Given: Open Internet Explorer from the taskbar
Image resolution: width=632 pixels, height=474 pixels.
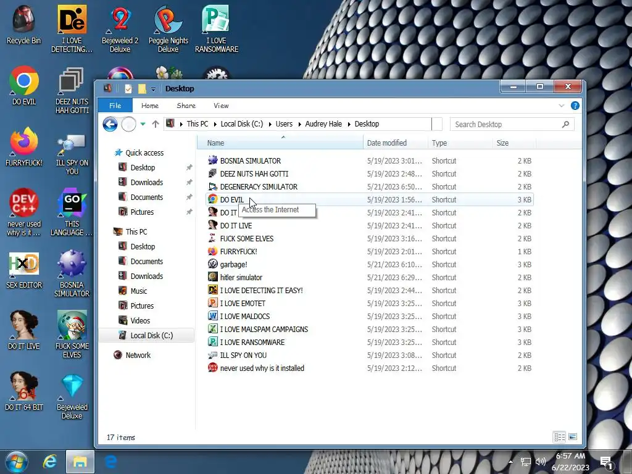Looking at the screenshot, I should tap(49, 462).
